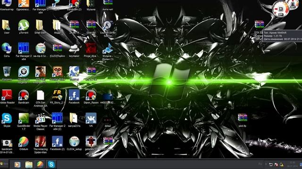Select the sa-mp-0.3z installer icon
Image resolution: width=302 pixels, height=169 pixels.
pyautogui.click(x=41, y=48)
